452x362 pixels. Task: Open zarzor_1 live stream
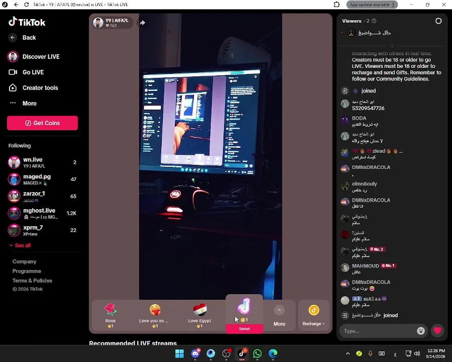tap(42, 196)
